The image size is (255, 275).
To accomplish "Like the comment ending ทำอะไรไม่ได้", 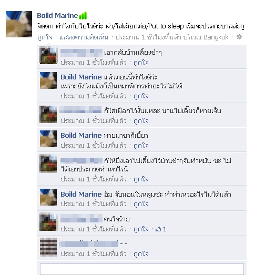I will pyautogui.click(x=141, y=96).
